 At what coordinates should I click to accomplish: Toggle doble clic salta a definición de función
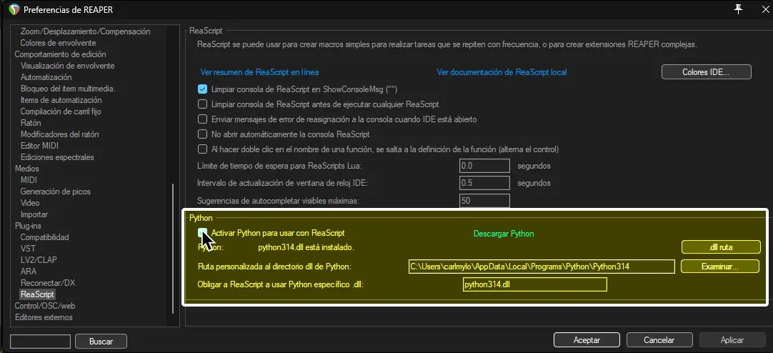click(x=202, y=149)
